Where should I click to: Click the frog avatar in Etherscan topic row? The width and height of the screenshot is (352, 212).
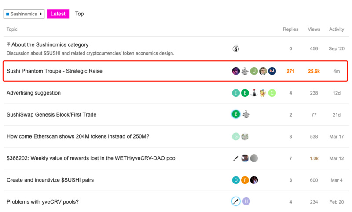coord(245,136)
